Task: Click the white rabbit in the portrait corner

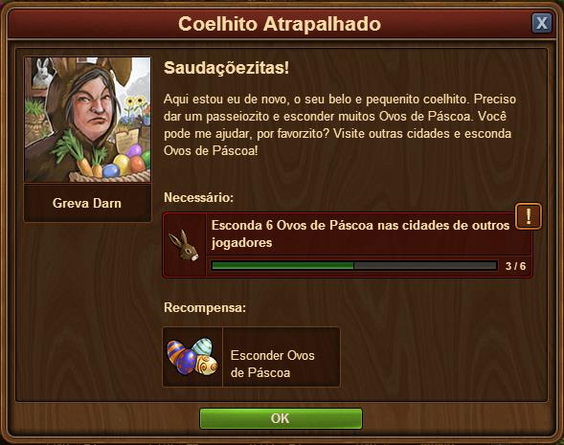Action: coord(43,72)
